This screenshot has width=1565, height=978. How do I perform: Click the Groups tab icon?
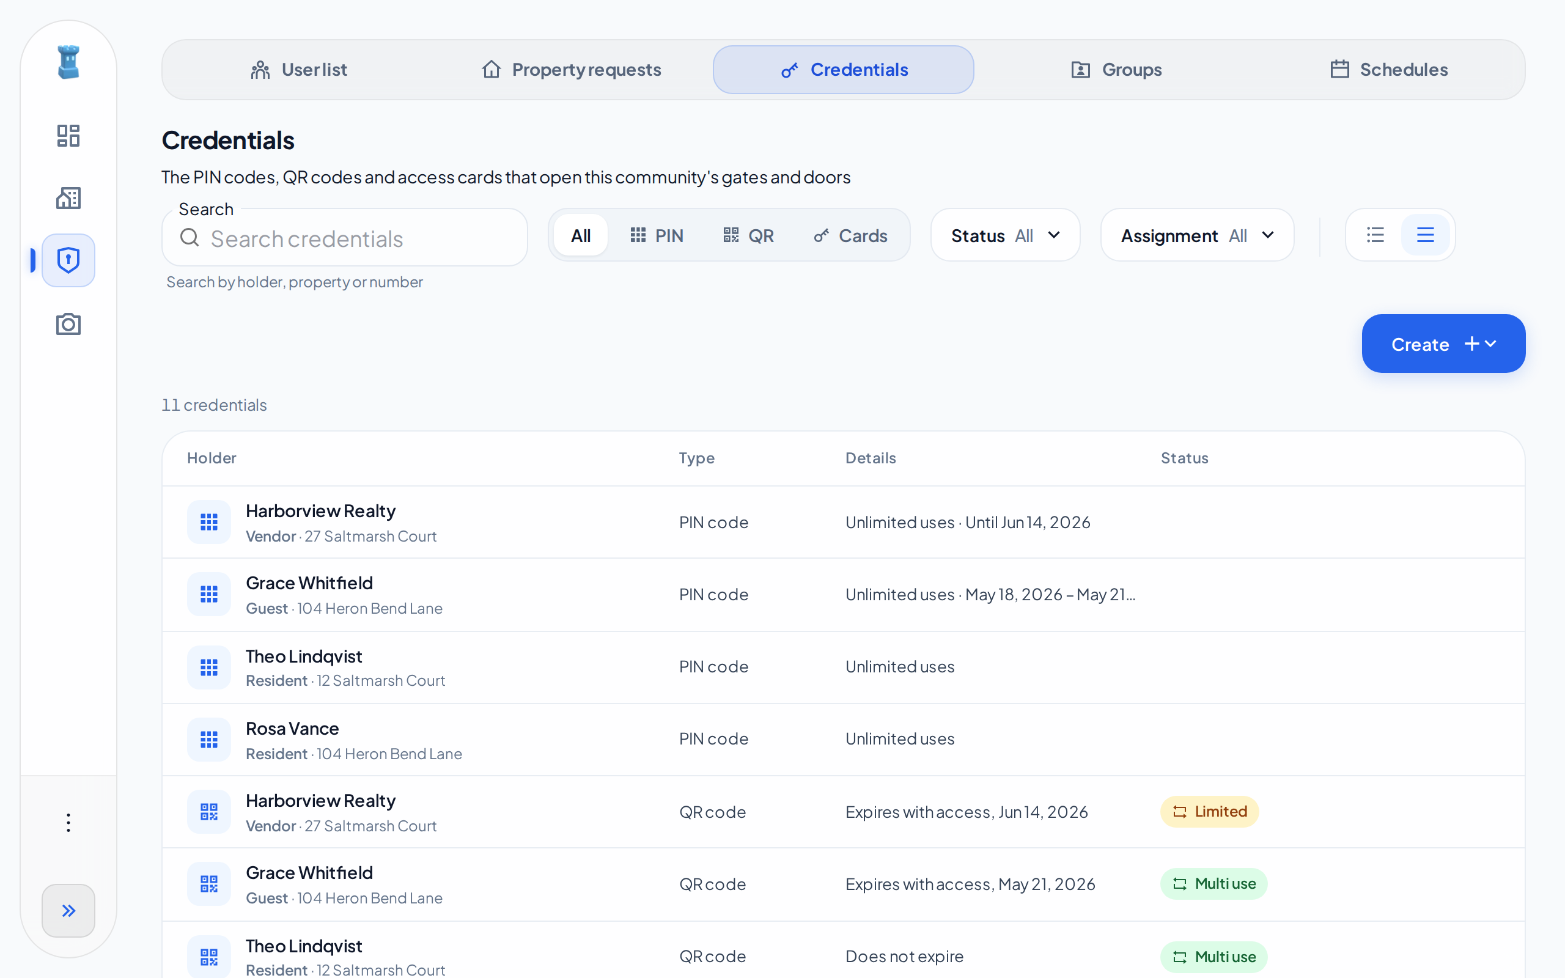tap(1081, 70)
